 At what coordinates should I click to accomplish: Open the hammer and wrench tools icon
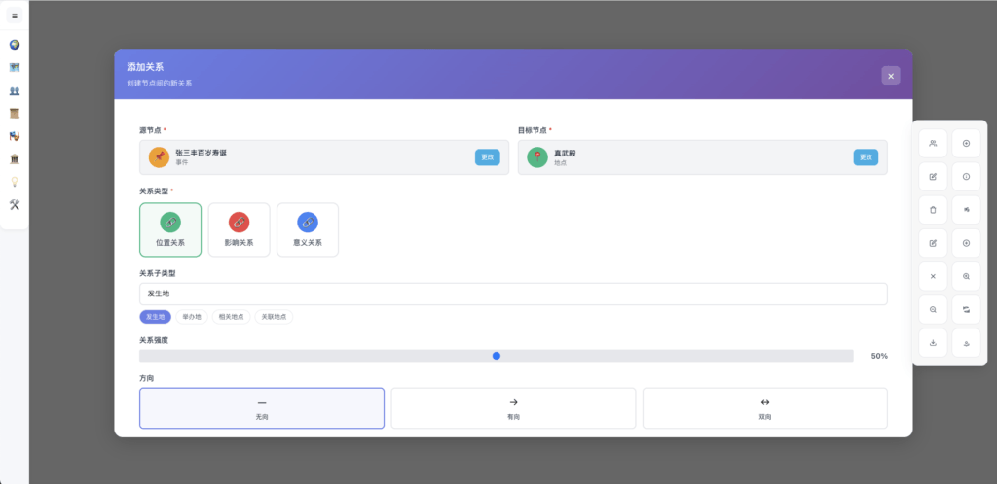click(x=14, y=204)
